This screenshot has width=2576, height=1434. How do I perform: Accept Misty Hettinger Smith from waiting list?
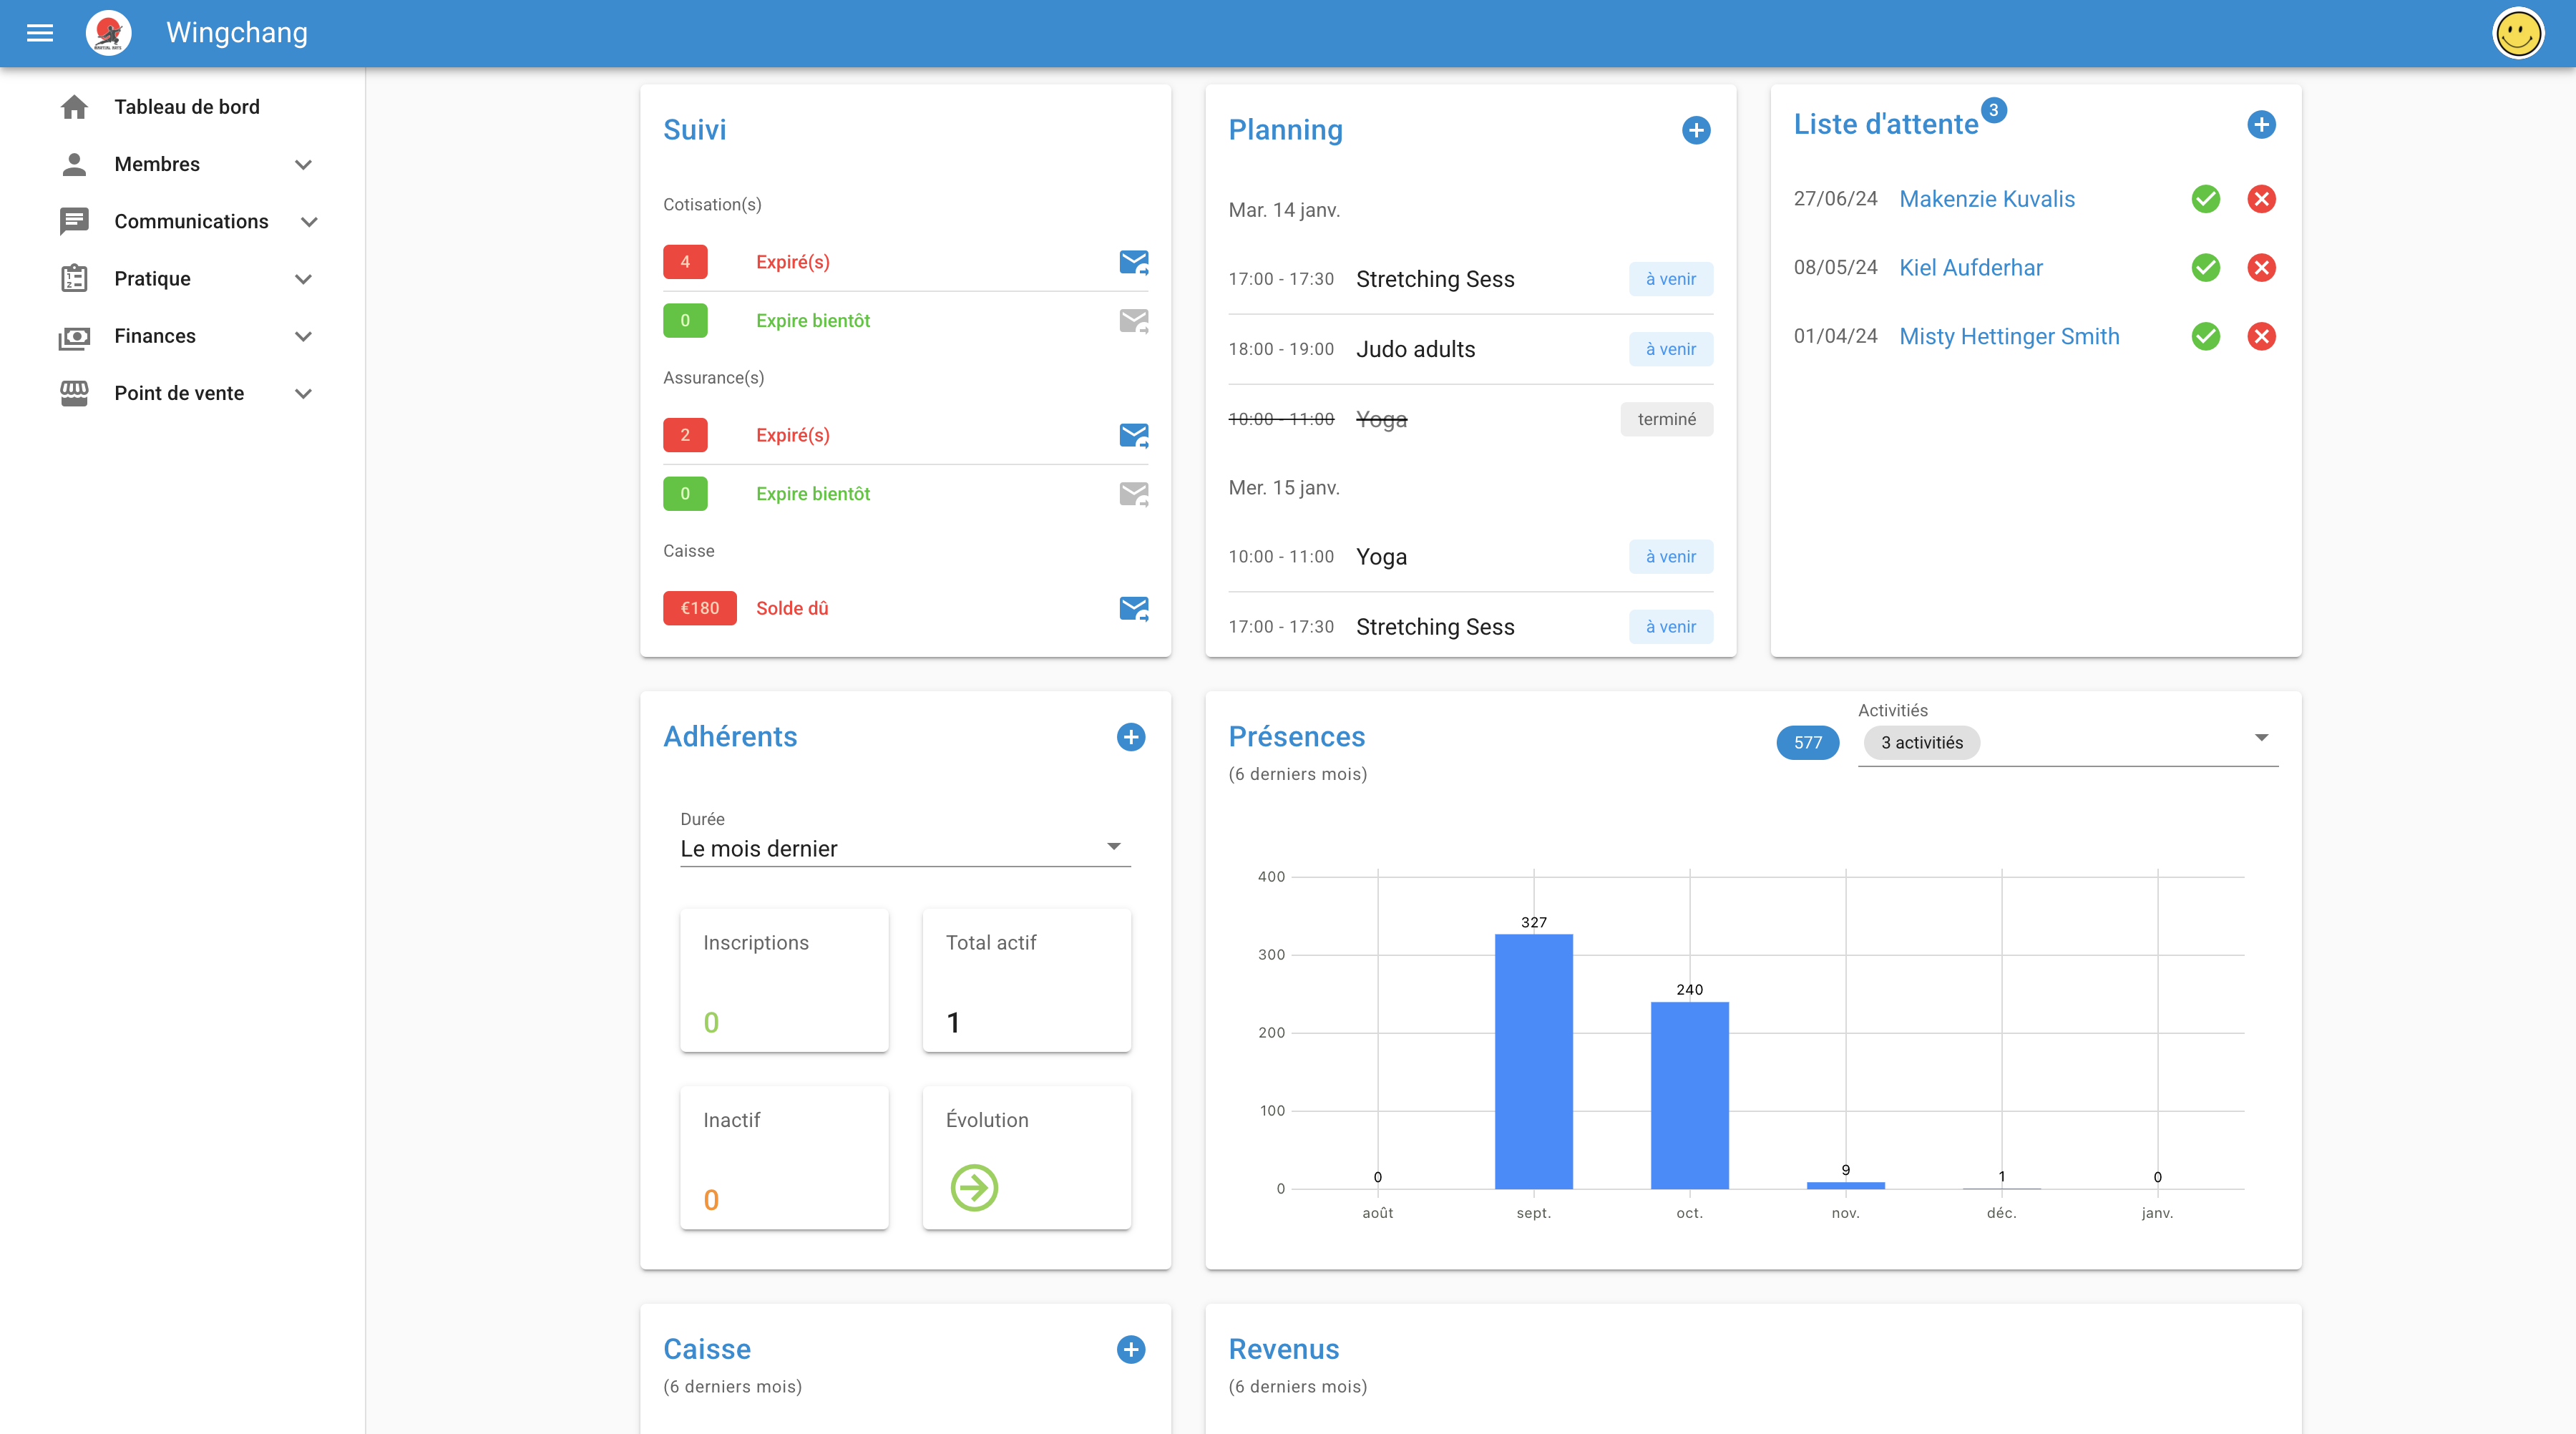coord(2205,336)
